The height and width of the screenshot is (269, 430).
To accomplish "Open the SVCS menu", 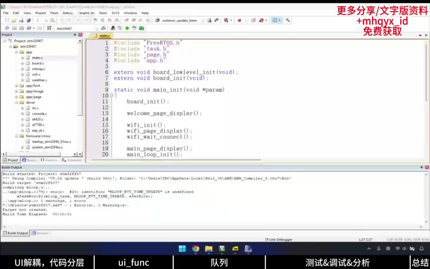I will (x=115, y=13).
